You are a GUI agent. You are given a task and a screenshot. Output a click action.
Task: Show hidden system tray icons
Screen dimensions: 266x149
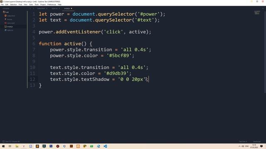click(239, 146)
